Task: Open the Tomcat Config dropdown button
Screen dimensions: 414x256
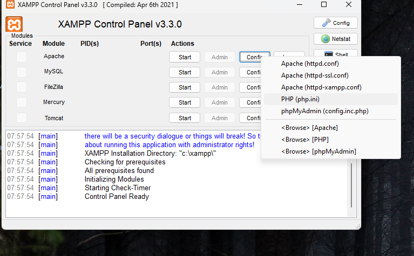Action: click(250, 118)
